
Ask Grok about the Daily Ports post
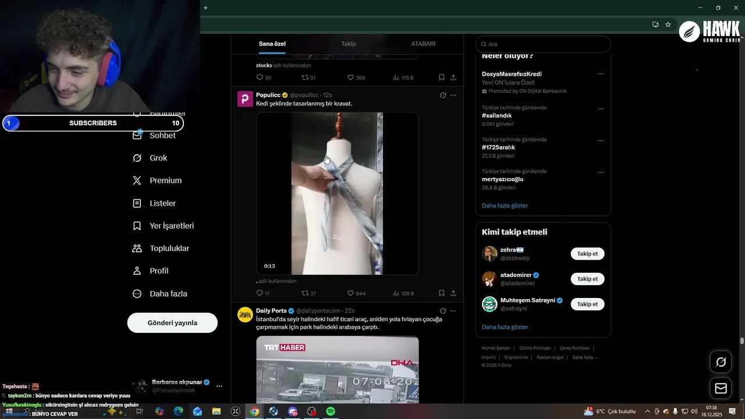[x=443, y=311]
